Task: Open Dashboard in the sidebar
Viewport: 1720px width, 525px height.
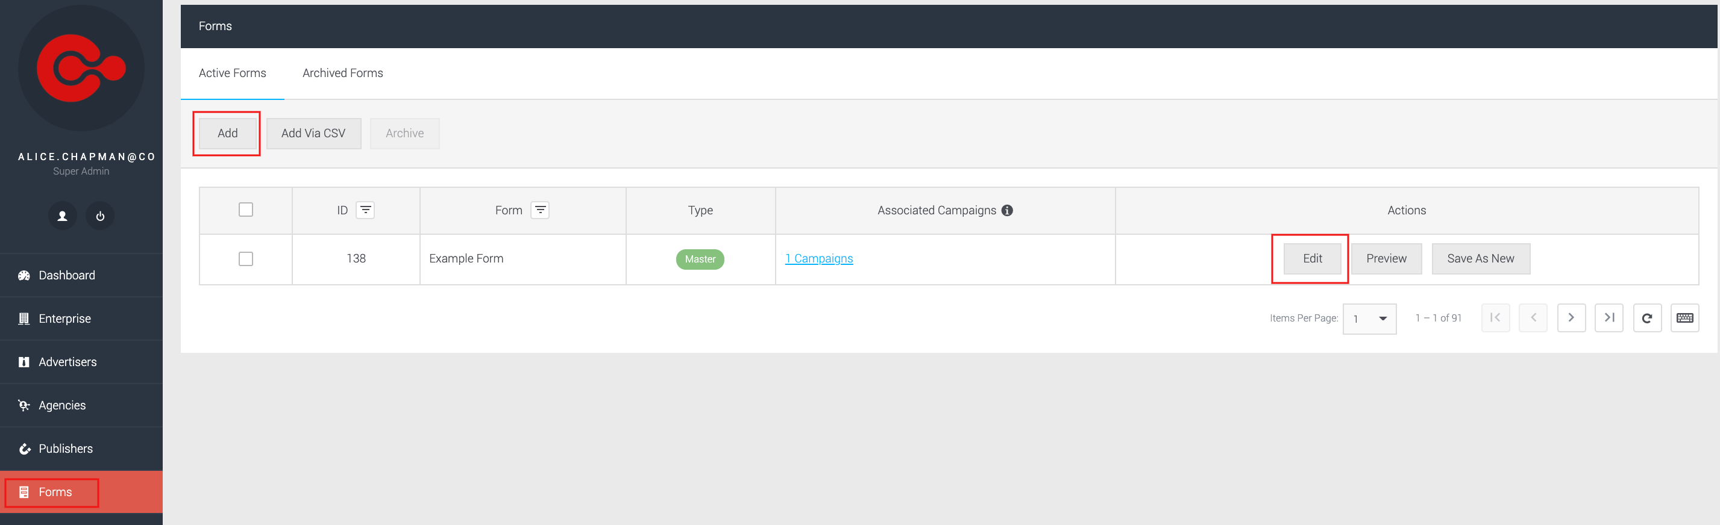Action: (81, 276)
